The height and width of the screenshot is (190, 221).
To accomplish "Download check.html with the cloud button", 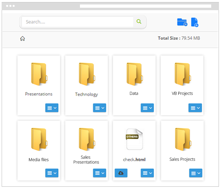I will pos(121,173).
